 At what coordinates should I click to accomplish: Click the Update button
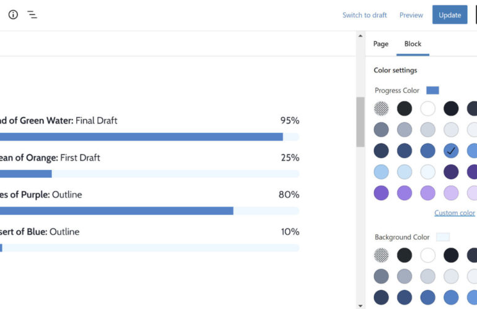click(x=450, y=15)
